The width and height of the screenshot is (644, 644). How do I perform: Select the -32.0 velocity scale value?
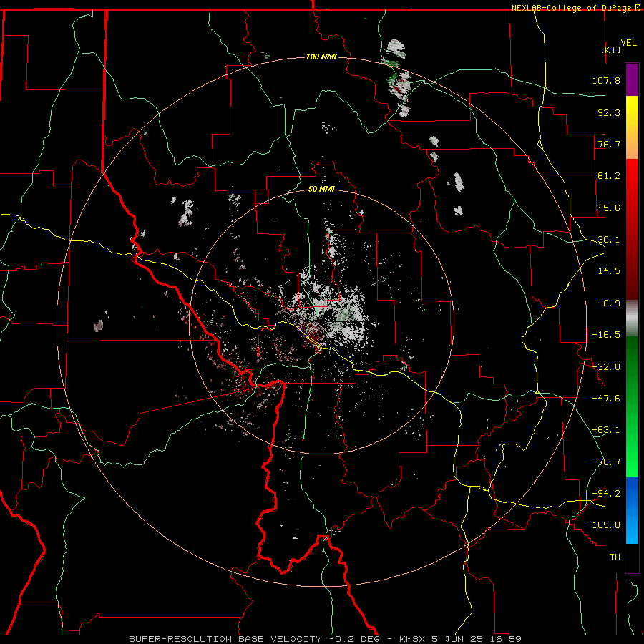[x=606, y=367]
